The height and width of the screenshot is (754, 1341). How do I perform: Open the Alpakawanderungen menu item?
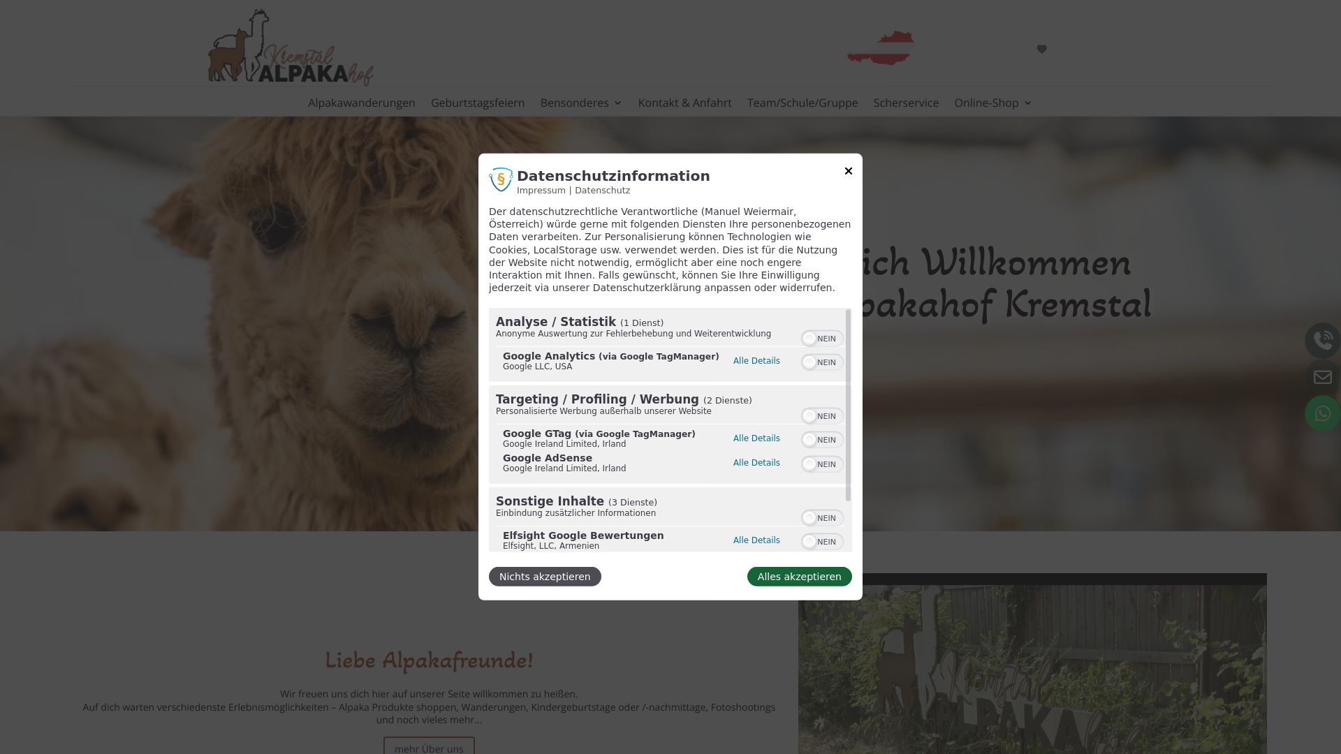click(362, 103)
